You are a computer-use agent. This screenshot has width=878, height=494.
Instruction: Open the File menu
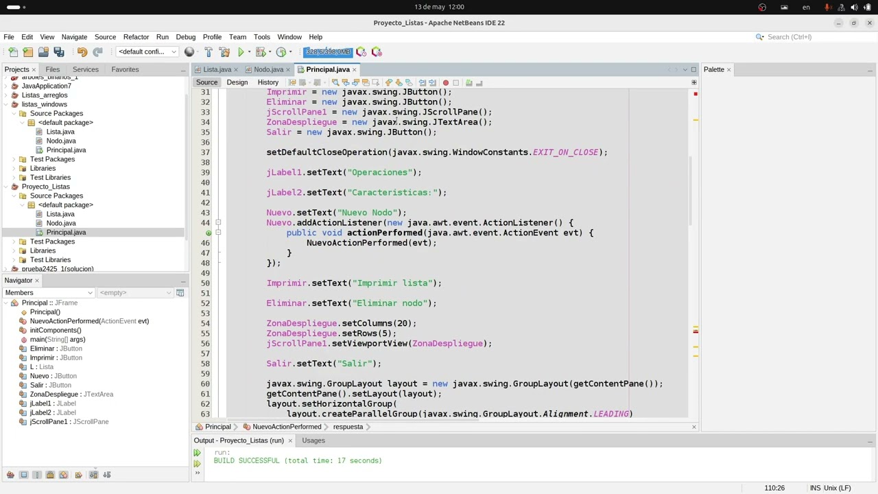coord(9,37)
